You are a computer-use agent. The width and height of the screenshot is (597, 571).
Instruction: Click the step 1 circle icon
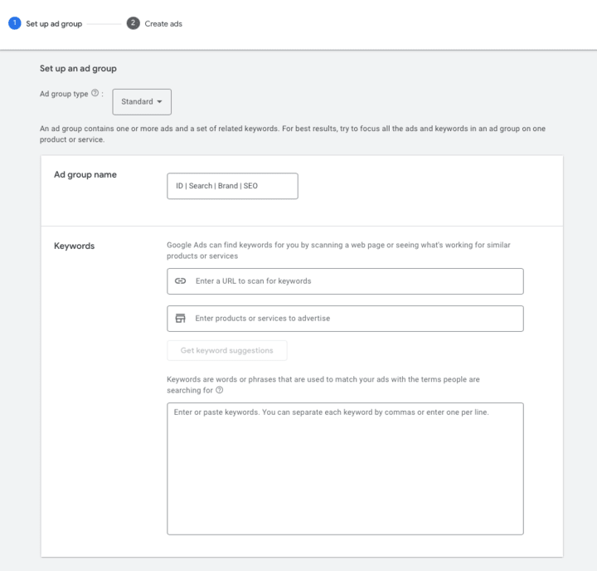14,23
